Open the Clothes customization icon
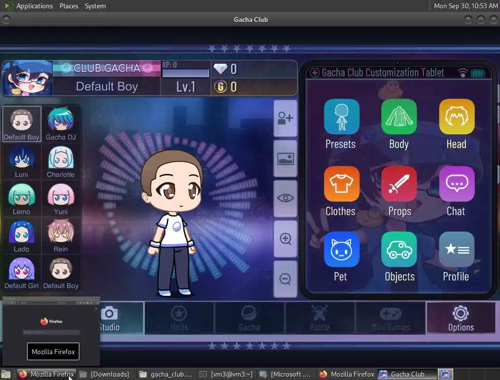The width and height of the screenshot is (500, 380). (x=341, y=184)
